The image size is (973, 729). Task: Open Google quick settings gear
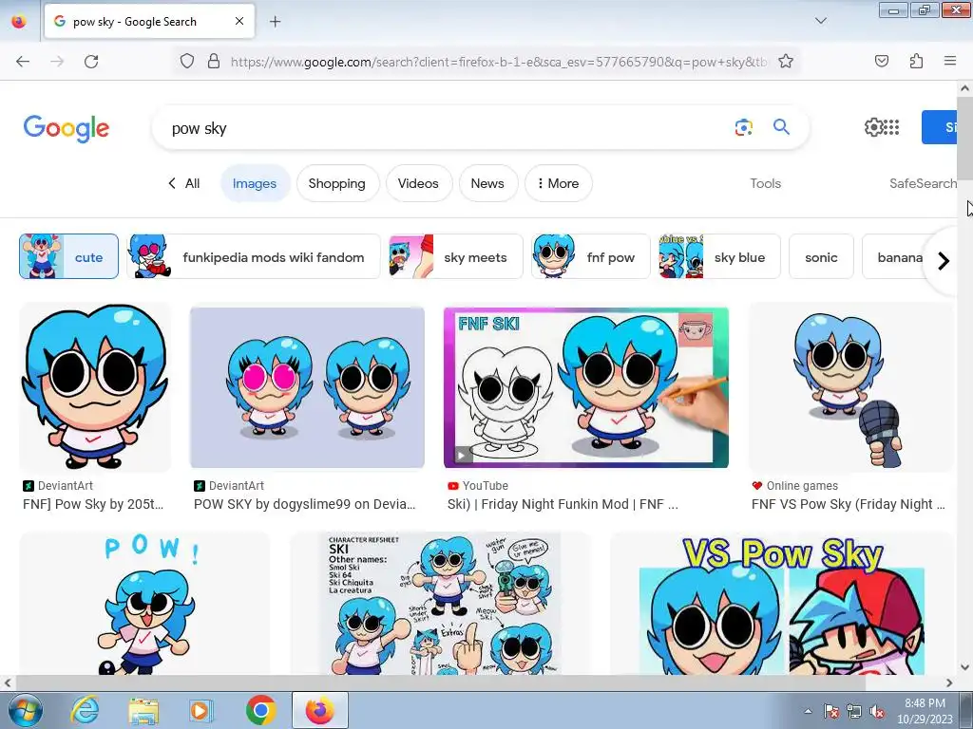click(873, 127)
